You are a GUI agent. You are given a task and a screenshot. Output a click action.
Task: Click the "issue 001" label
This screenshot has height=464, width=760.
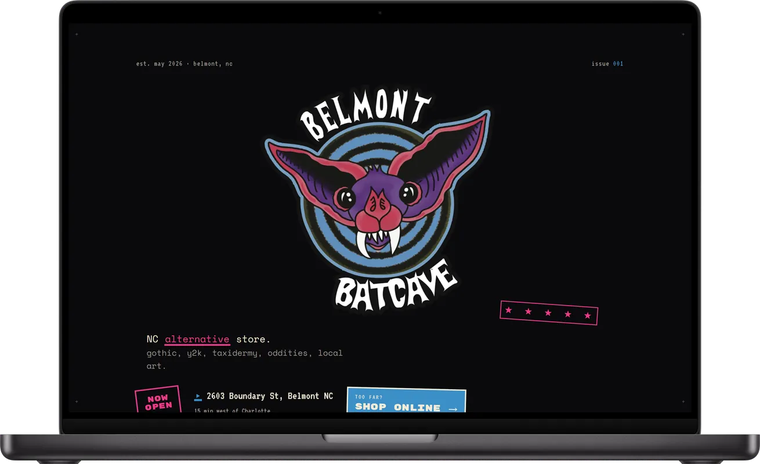tap(607, 64)
